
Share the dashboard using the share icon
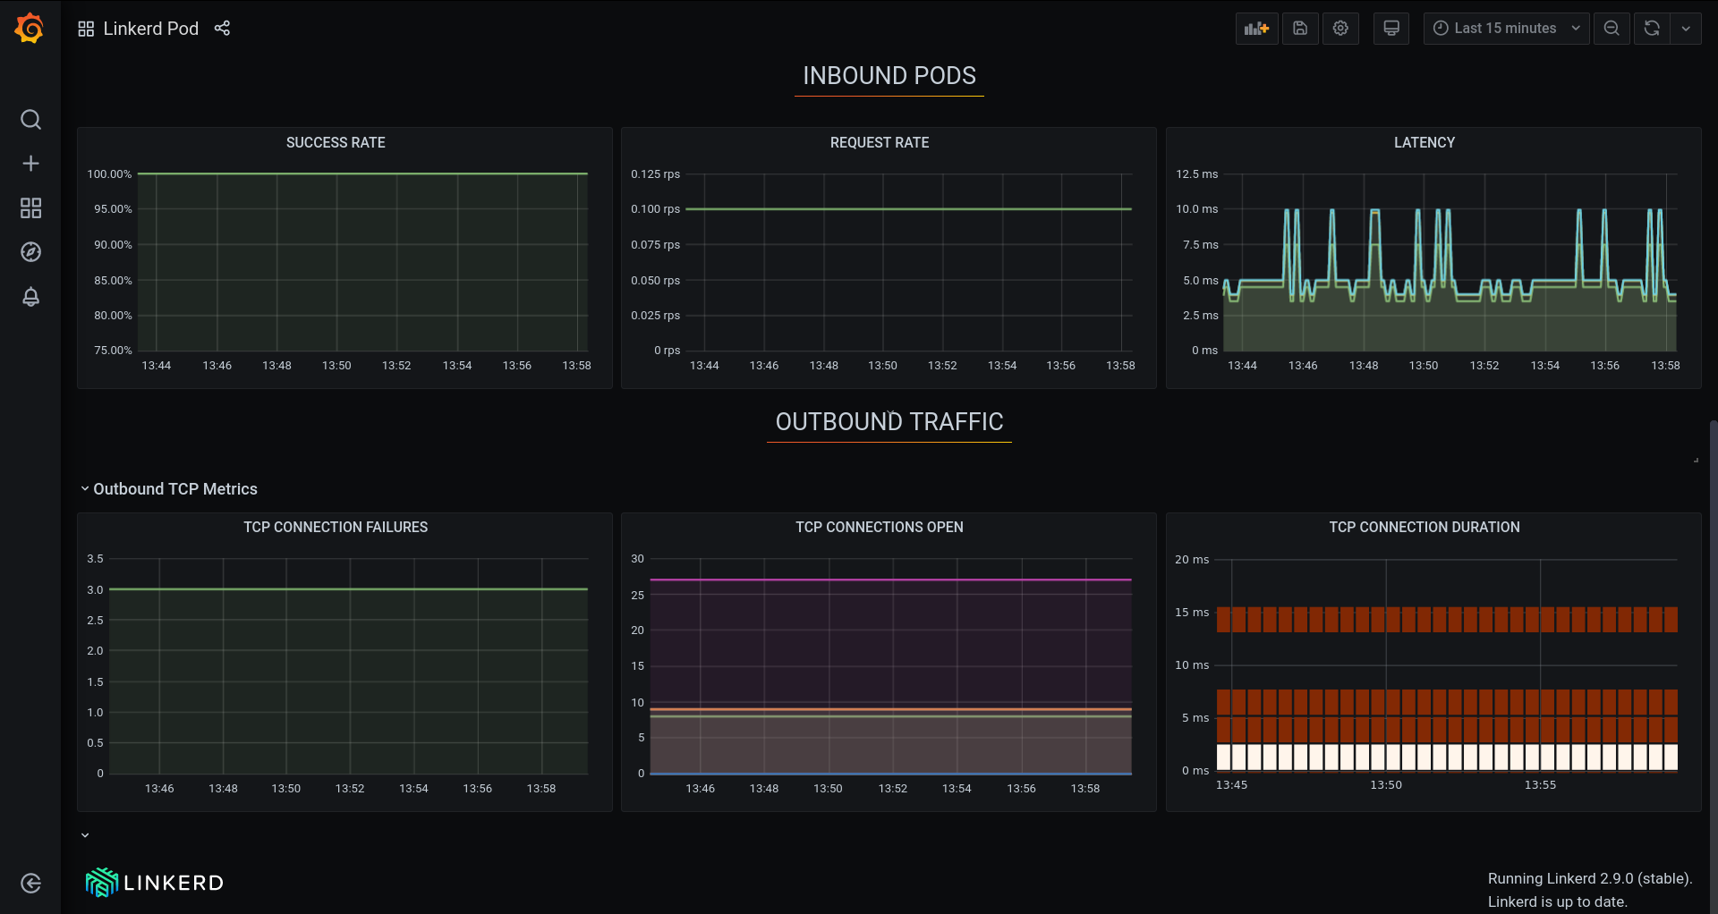coord(222,28)
